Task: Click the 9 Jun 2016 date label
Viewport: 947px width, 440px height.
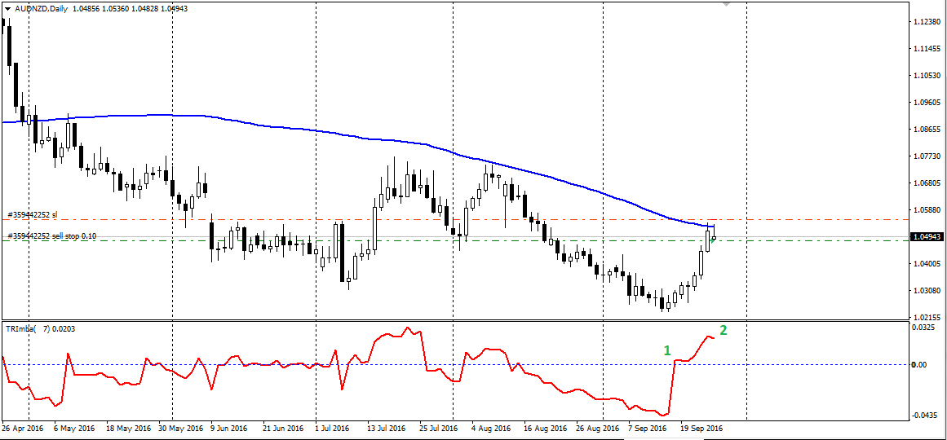Action: click(229, 429)
